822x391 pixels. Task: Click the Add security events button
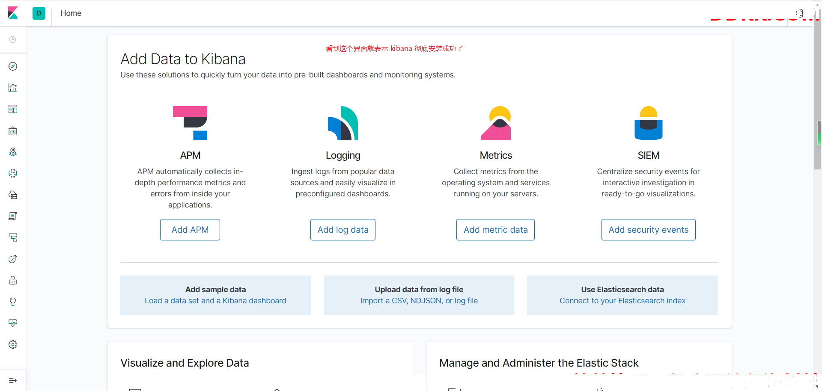pyautogui.click(x=649, y=230)
